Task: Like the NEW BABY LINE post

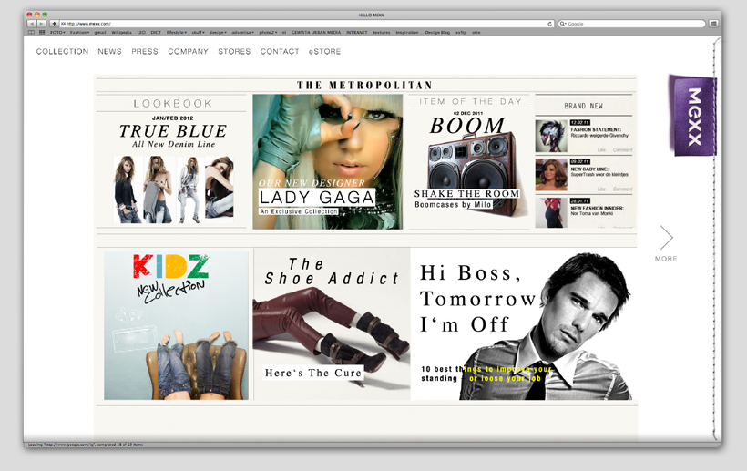Action: coord(601,189)
